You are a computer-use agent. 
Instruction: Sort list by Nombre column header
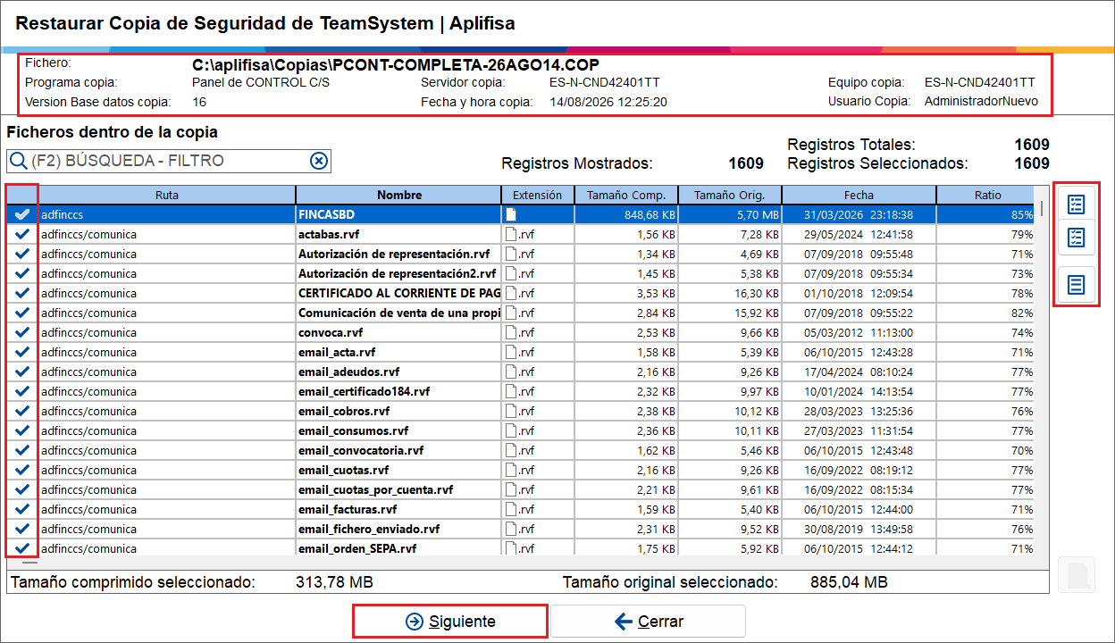tap(398, 195)
